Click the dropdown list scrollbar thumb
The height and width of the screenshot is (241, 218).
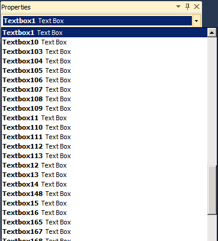212,190
